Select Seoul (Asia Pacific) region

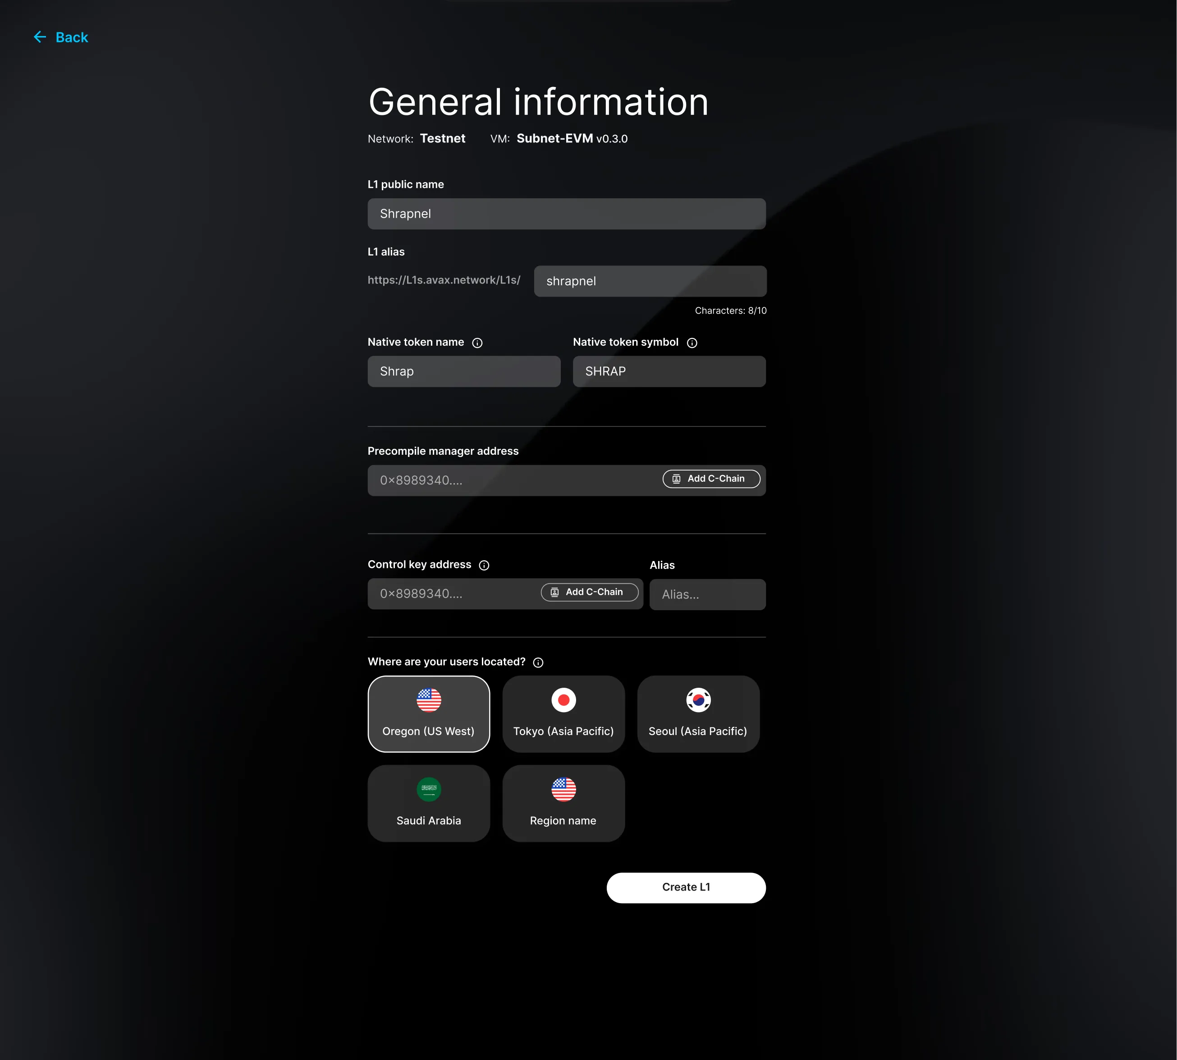click(699, 714)
